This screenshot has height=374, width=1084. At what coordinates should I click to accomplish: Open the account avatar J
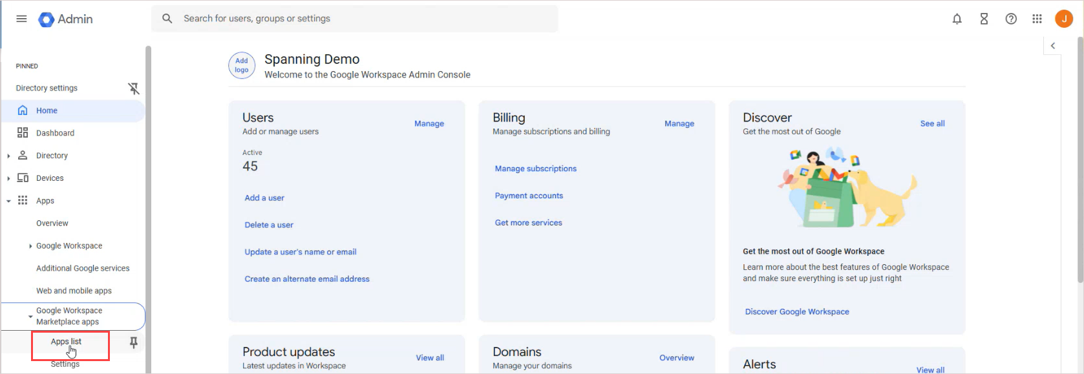1064,19
